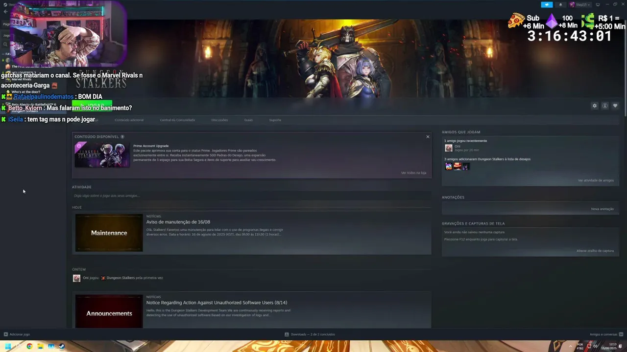
Task: Close the Conteúdo disponível panel
Action: 428,137
